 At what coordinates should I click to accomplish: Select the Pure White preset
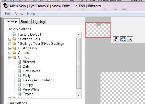point(31,89)
